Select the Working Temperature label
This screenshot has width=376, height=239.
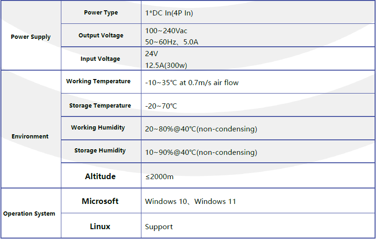click(x=98, y=81)
